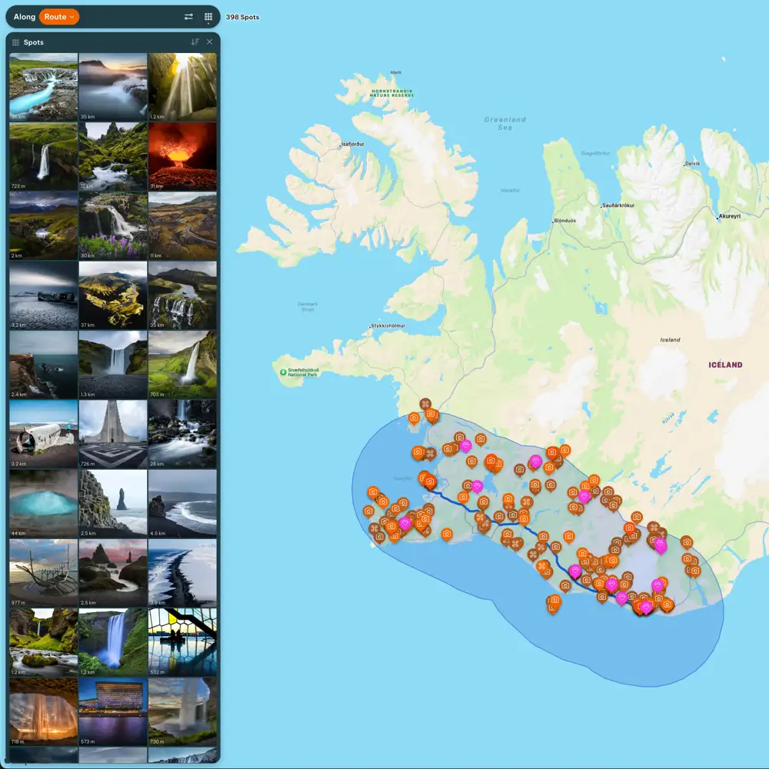Click the '398 Spots' count label

[242, 17]
